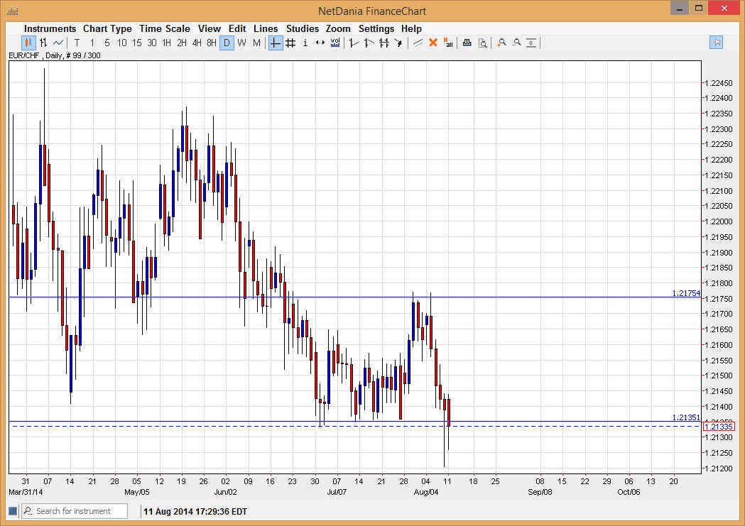745x526 pixels.
Task: Click the print chart icon
Action: [x=467, y=43]
